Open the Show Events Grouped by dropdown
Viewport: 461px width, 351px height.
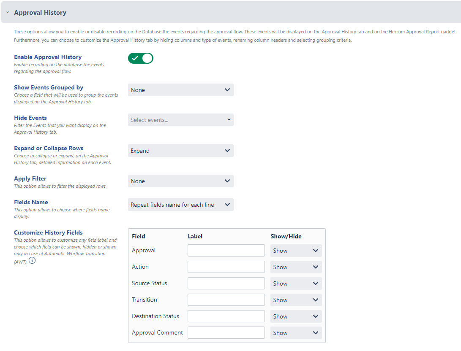point(180,90)
